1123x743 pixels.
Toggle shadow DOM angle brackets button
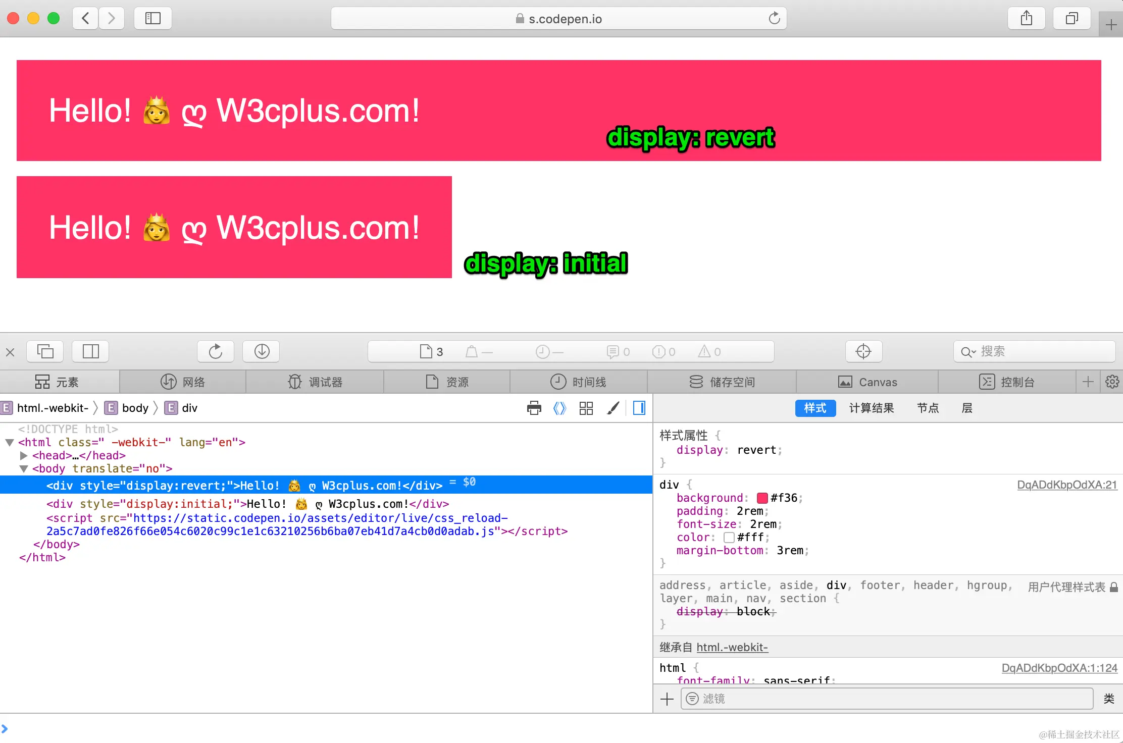click(559, 408)
